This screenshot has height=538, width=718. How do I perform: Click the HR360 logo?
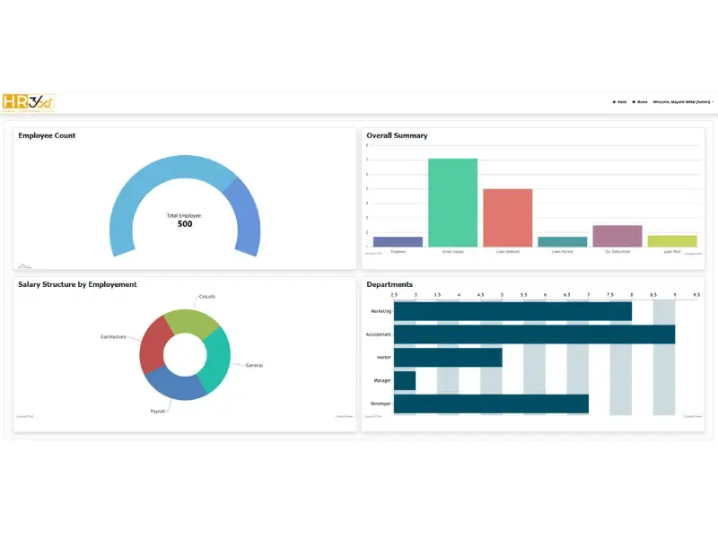click(28, 102)
